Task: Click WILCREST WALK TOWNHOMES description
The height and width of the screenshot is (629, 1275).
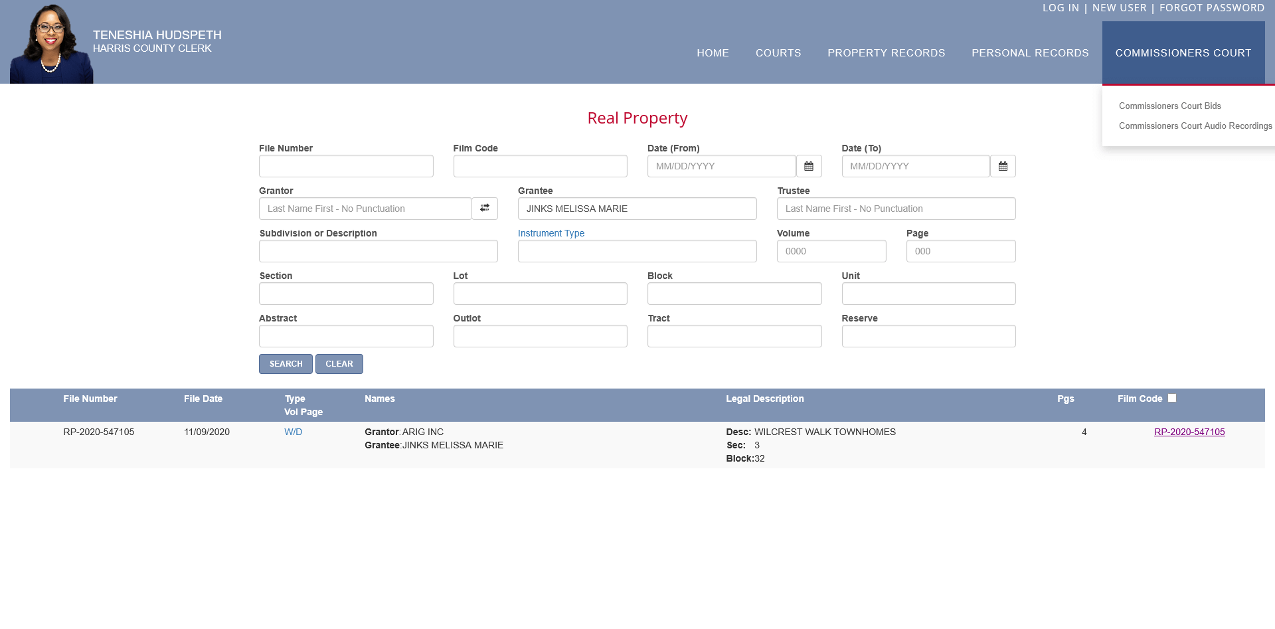Action: pyautogui.click(x=825, y=432)
